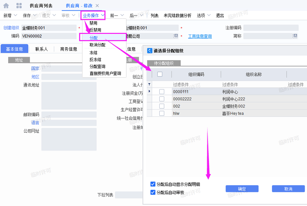The width and height of the screenshot is (307, 206).
Task: Click the row indicator arrow for 0000111
Action: pos(149,91)
